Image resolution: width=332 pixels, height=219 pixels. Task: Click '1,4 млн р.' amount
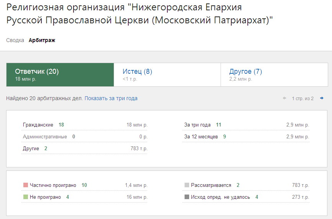(x=136, y=185)
